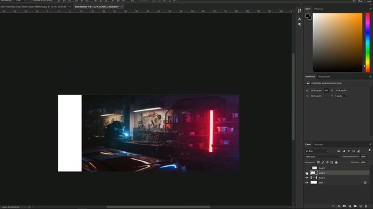Lock layer position icon

pyautogui.click(x=328, y=163)
